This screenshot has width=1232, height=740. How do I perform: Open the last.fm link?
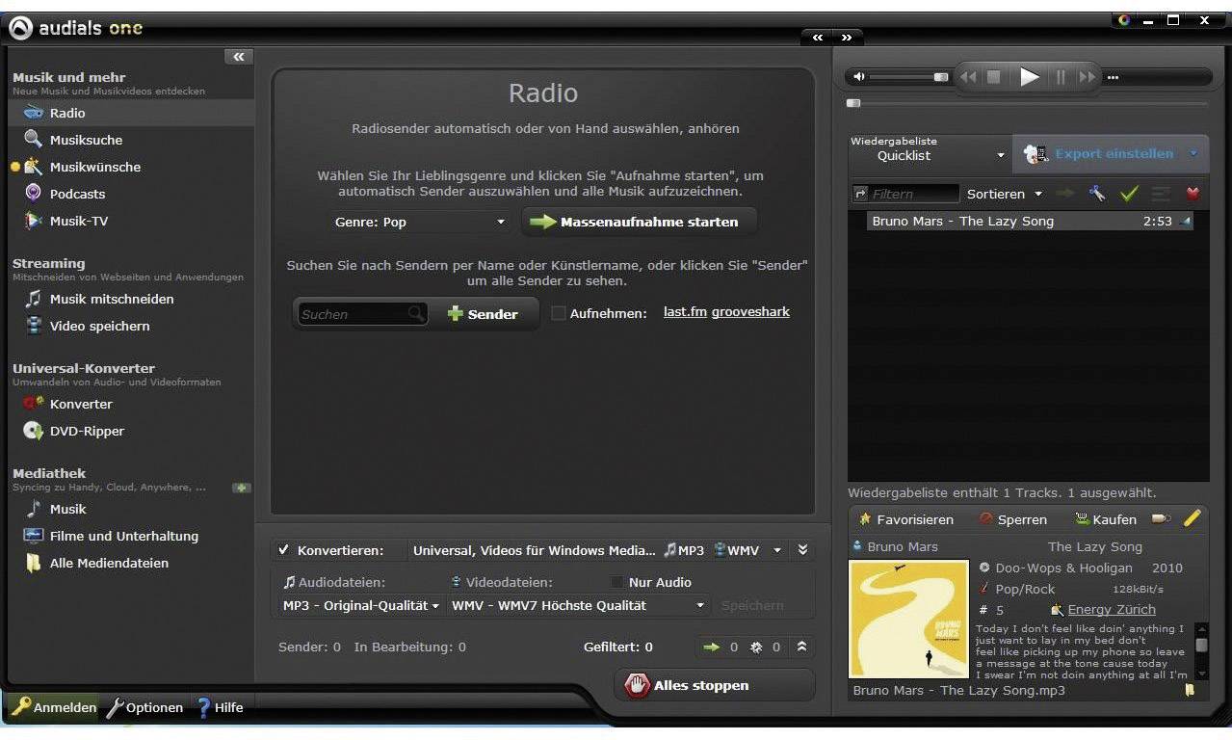point(685,312)
